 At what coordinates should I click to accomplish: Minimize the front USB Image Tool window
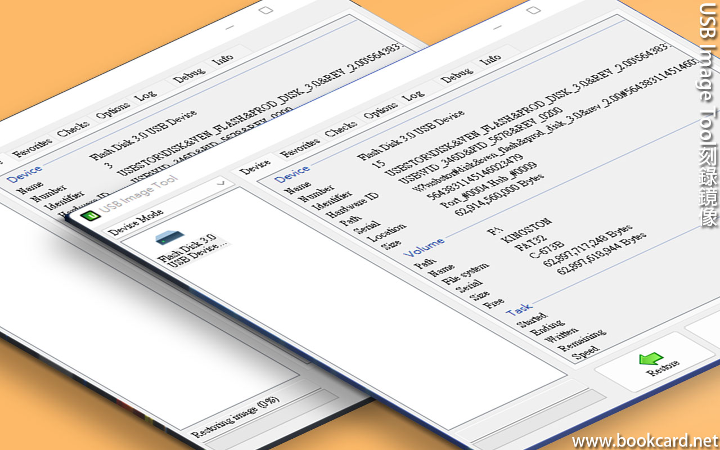click(497, 26)
